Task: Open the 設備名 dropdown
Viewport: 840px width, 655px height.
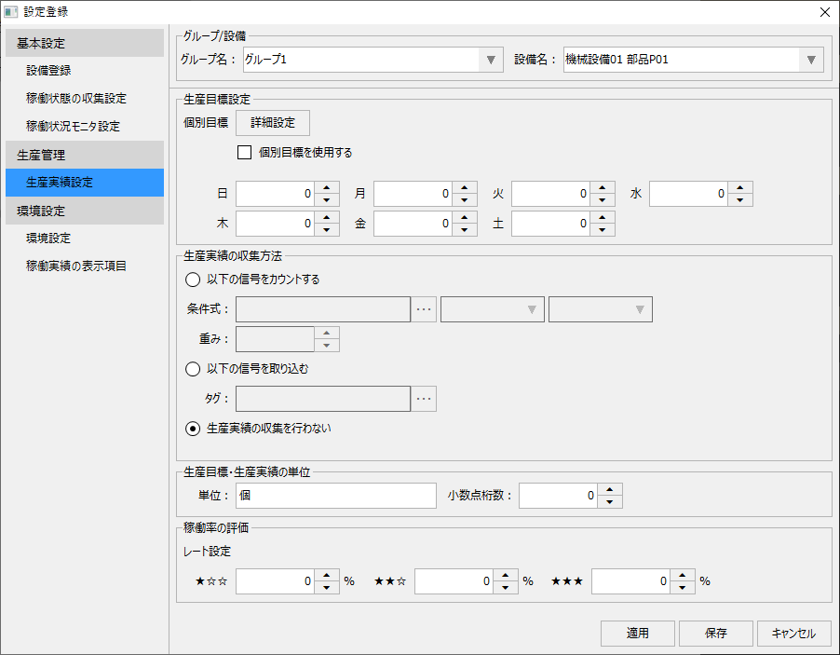Action: 812,59
